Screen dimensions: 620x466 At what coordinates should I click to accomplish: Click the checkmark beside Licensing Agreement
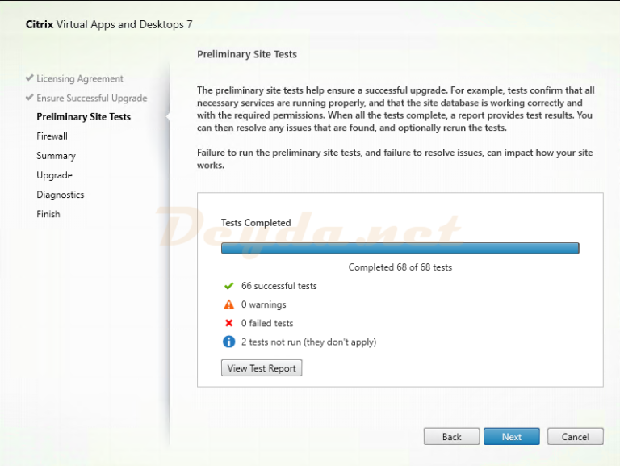[x=30, y=78]
